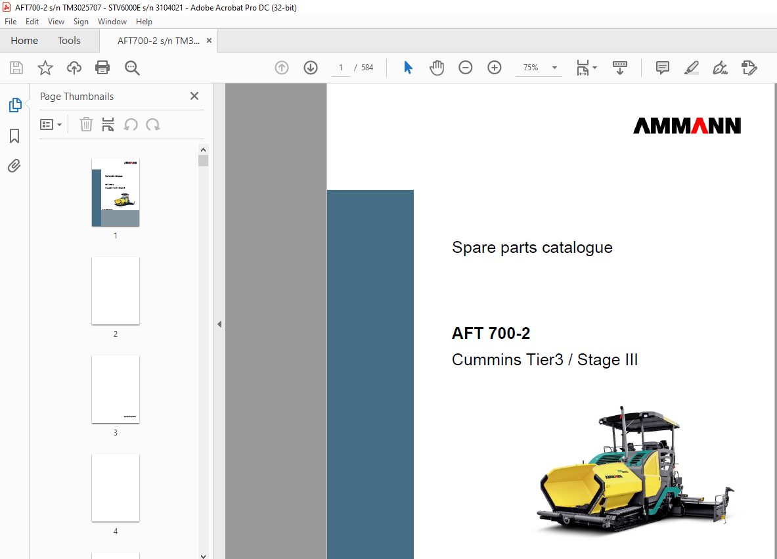Activate the Selection arrow tool
The image size is (777, 559).
click(x=408, y=68)
